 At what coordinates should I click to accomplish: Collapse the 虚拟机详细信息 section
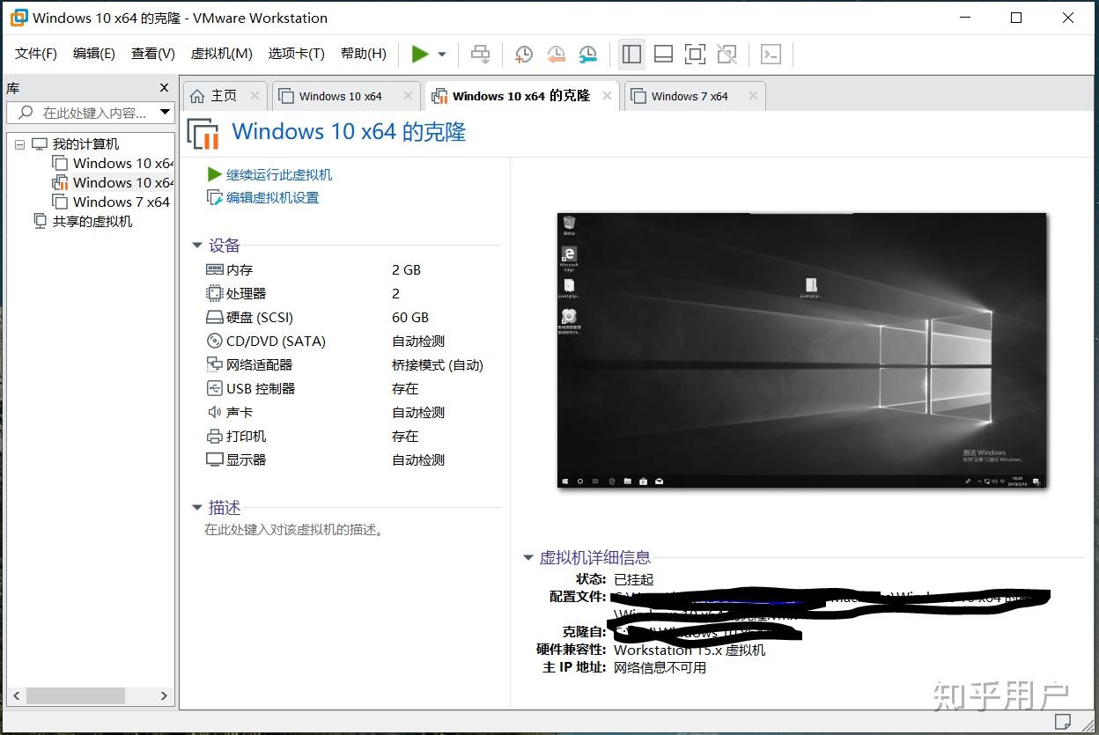[x=527, y=557]
